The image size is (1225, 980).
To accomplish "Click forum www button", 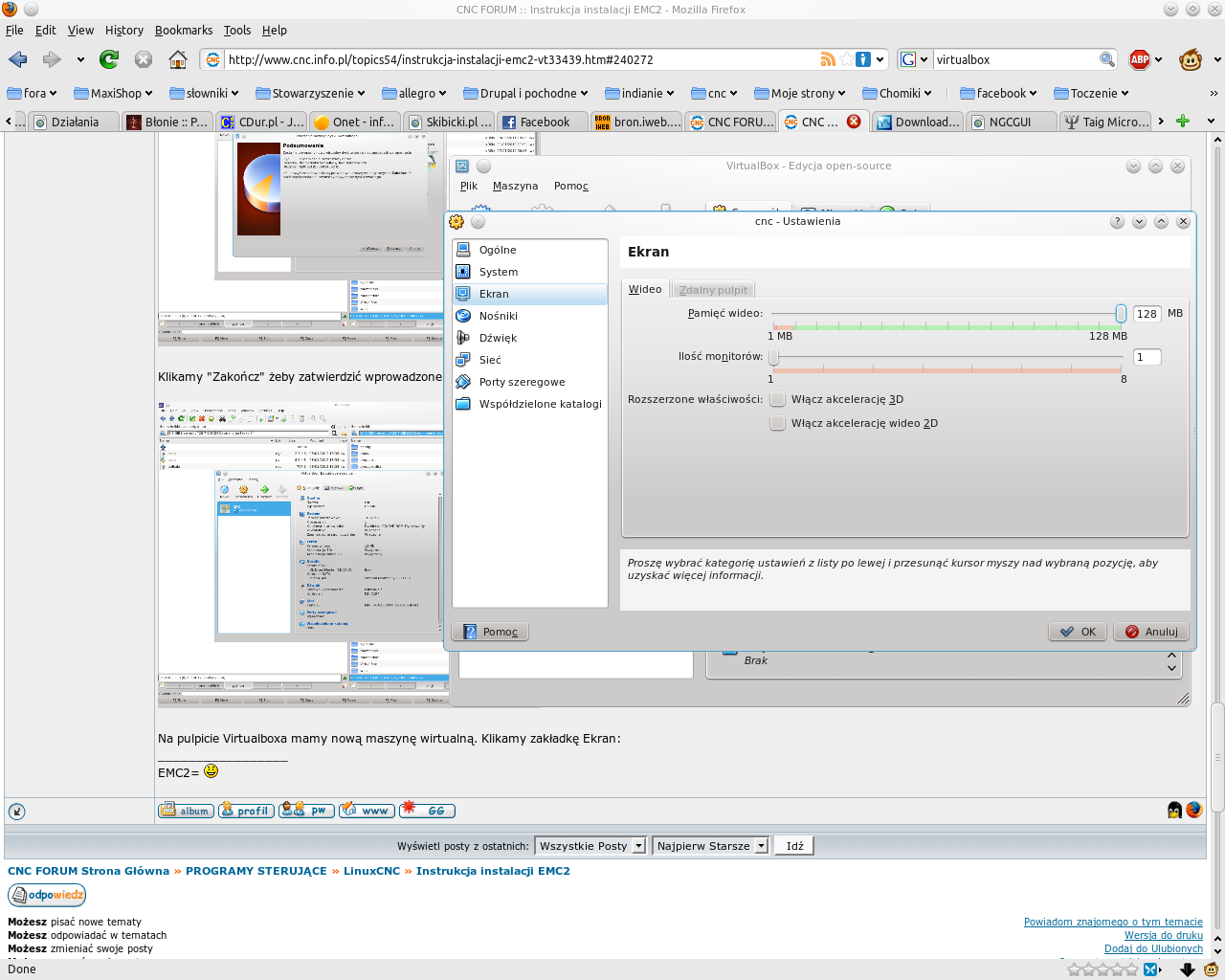I will pos(366,811).
